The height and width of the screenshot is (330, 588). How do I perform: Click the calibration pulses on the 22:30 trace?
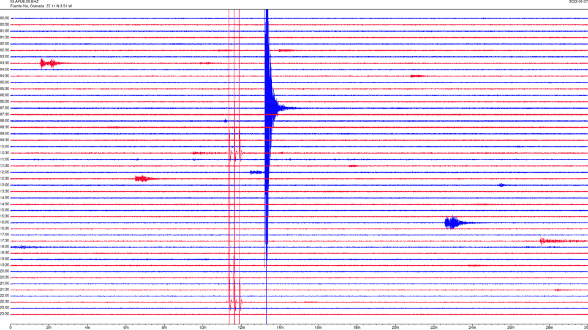click(x=235, y=302)
